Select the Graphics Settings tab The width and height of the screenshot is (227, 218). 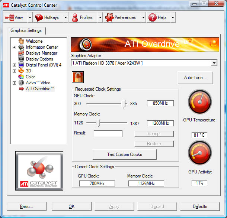click(26, 30)
